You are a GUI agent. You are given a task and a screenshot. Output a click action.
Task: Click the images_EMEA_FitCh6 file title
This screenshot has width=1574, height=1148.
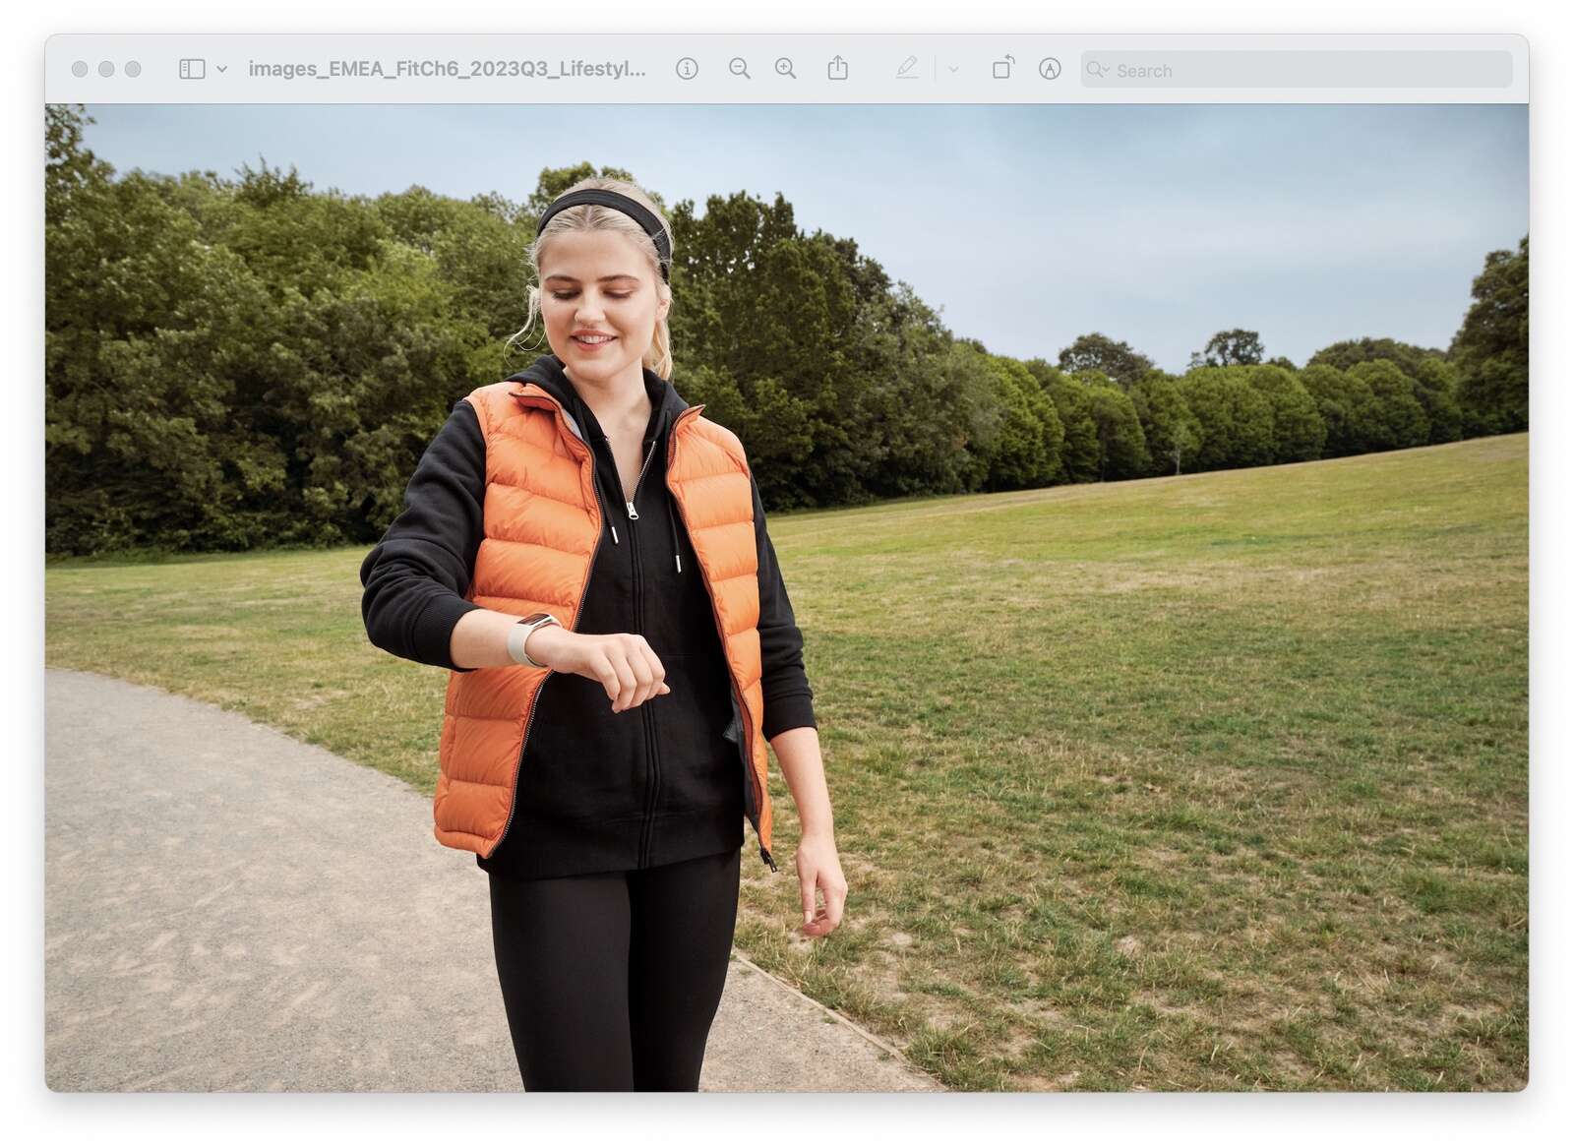(447, 69)
